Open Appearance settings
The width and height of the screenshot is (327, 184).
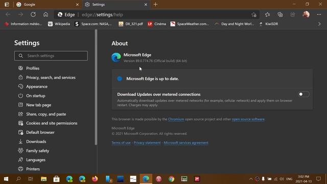[33, 86]
